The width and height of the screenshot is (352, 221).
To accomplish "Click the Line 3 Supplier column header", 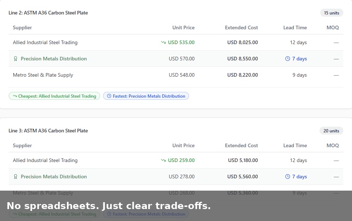I will (x=22, y=145).
